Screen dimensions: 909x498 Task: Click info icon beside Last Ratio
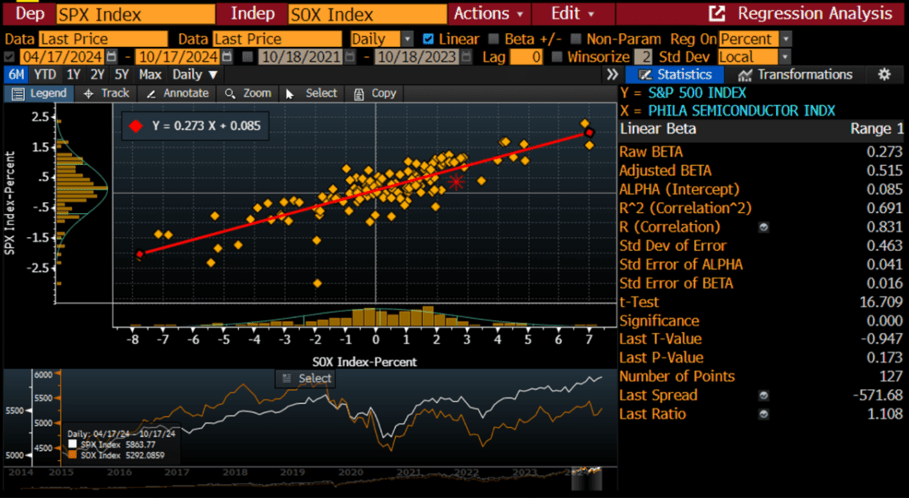coord(764,415)
